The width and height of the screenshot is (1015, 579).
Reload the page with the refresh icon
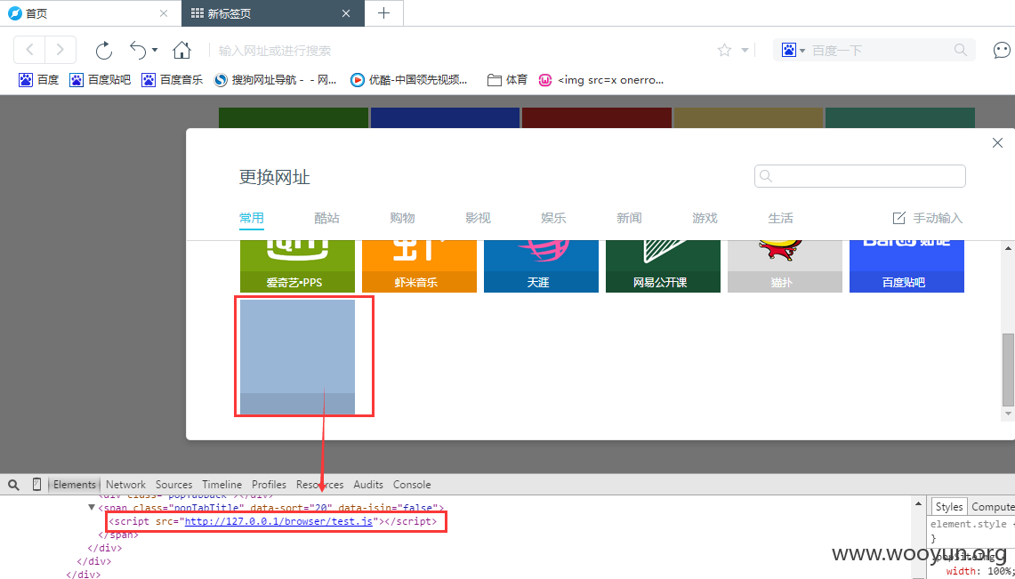(x=103, y=51)
